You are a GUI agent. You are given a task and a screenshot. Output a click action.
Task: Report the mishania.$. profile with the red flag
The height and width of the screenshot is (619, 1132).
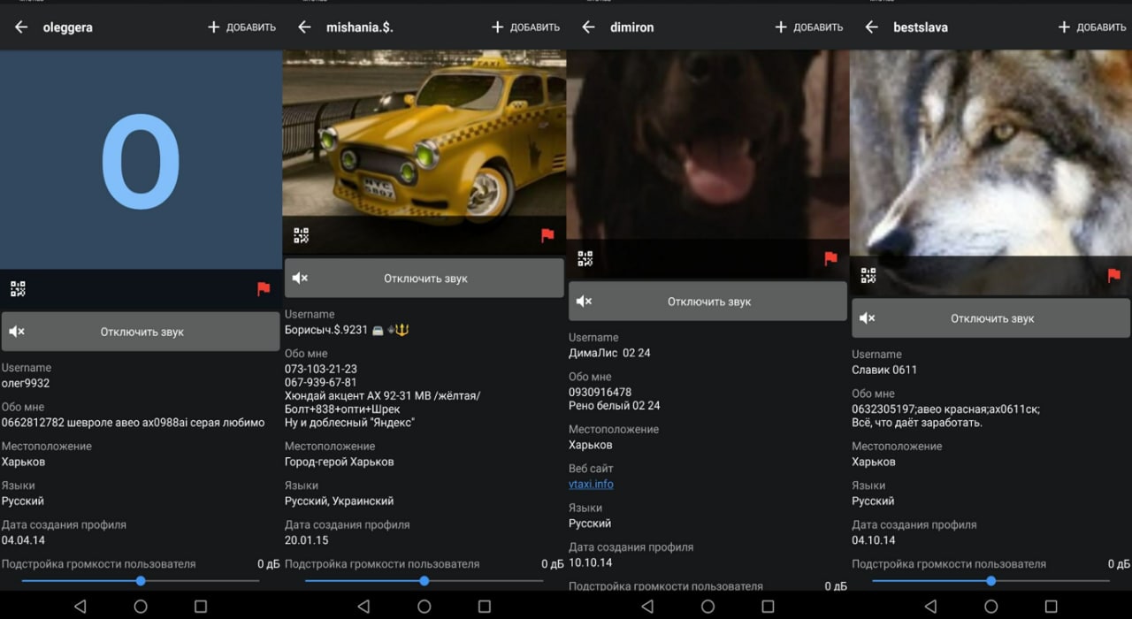pos(547,235)
